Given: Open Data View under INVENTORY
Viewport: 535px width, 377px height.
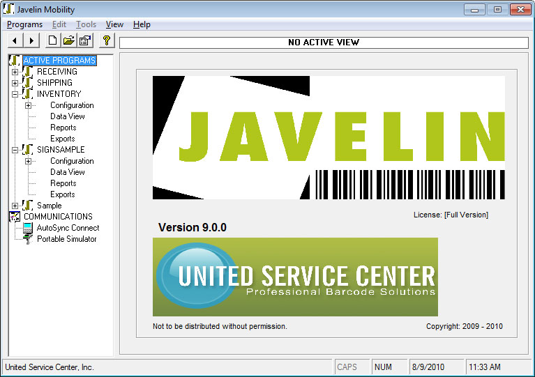Looking at the screenshot, I should [x=68, y=116].
